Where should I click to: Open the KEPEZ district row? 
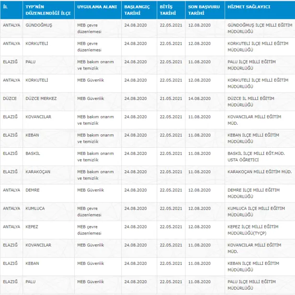(32, 226)
